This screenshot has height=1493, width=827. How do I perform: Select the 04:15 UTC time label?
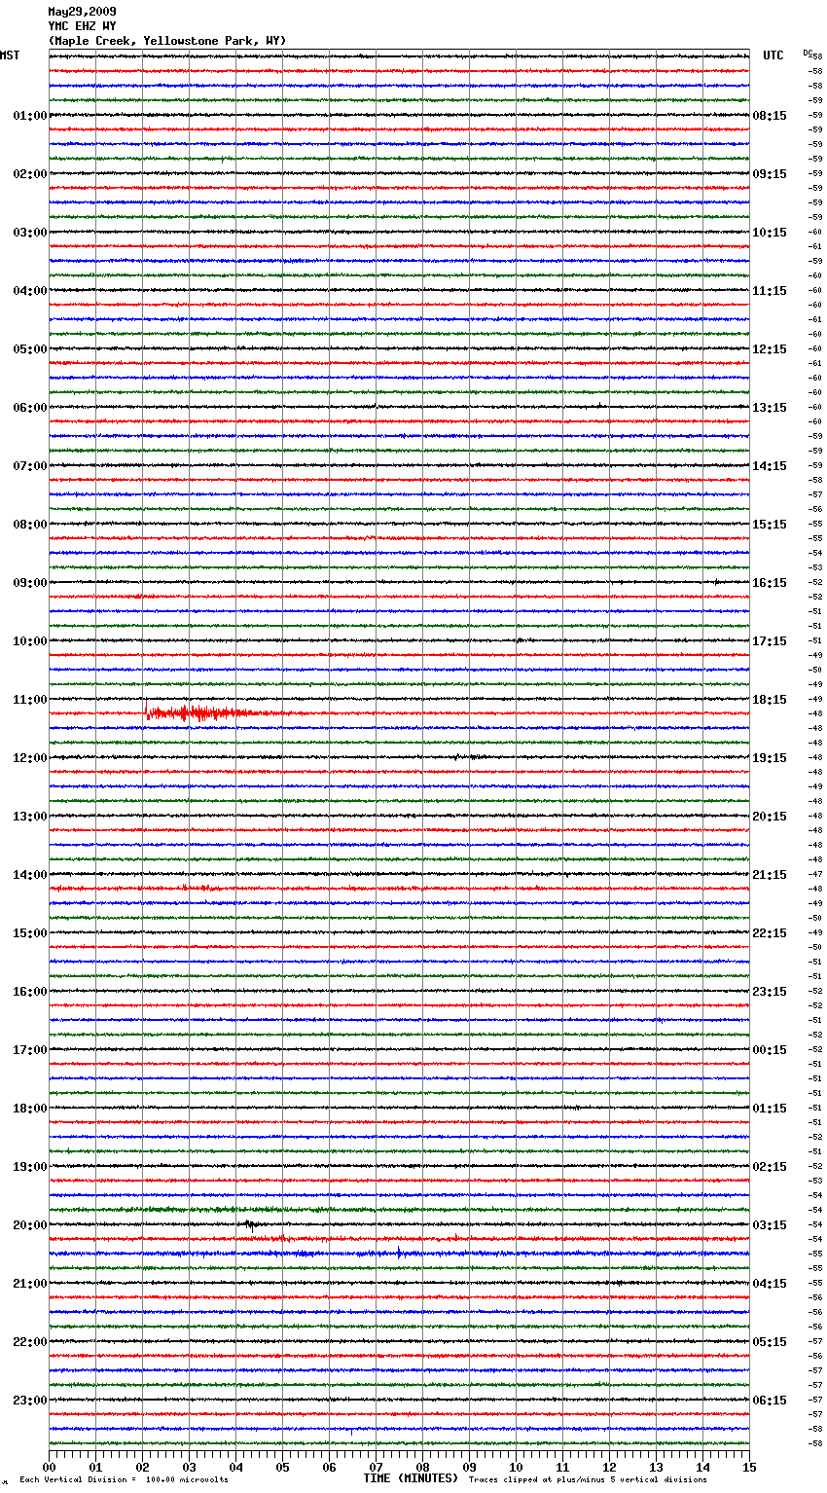[x=770, y=1284]
